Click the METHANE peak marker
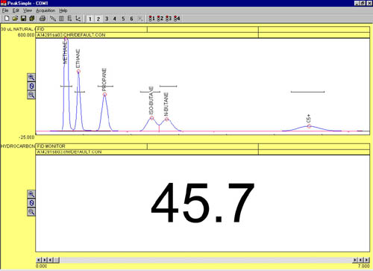The width and height of the screenshot is (373, 271). 66,40
